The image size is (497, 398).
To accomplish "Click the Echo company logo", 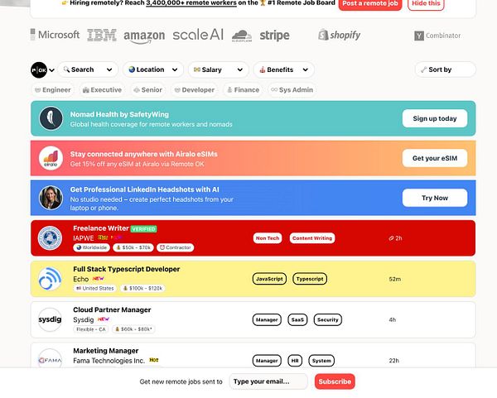I will click(x=50, y=279).
